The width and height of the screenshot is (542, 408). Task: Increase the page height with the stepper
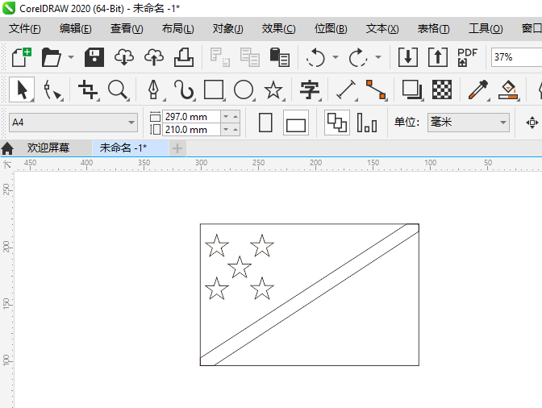[x=236, y=130]
